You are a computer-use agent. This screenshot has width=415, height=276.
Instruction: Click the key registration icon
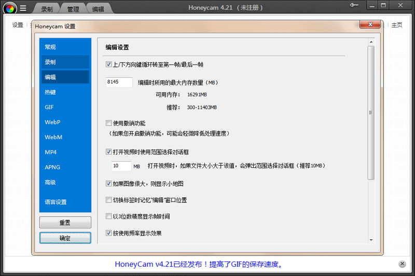point(355,6)
